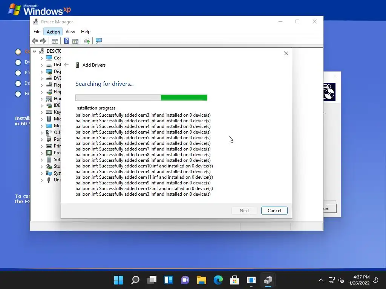
Task: Click the line mentioning oem10.inf
Action: (144, 166)
